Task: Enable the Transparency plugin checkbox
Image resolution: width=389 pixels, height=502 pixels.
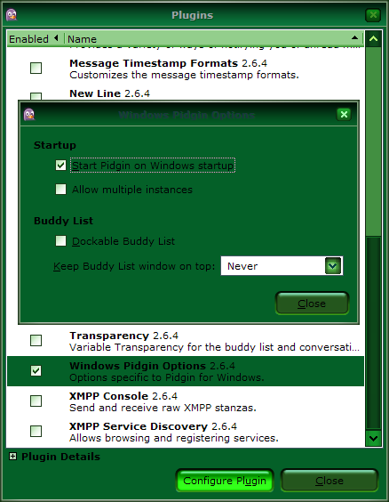Action: pos(36,340)
